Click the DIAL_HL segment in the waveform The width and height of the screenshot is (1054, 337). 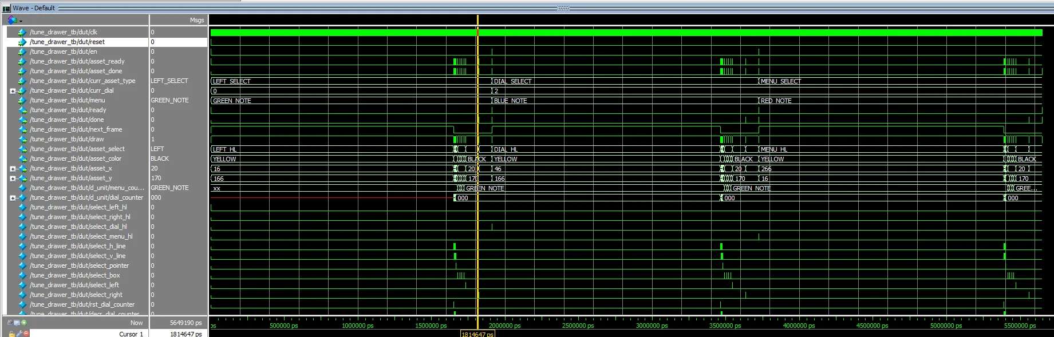[506, 149]
